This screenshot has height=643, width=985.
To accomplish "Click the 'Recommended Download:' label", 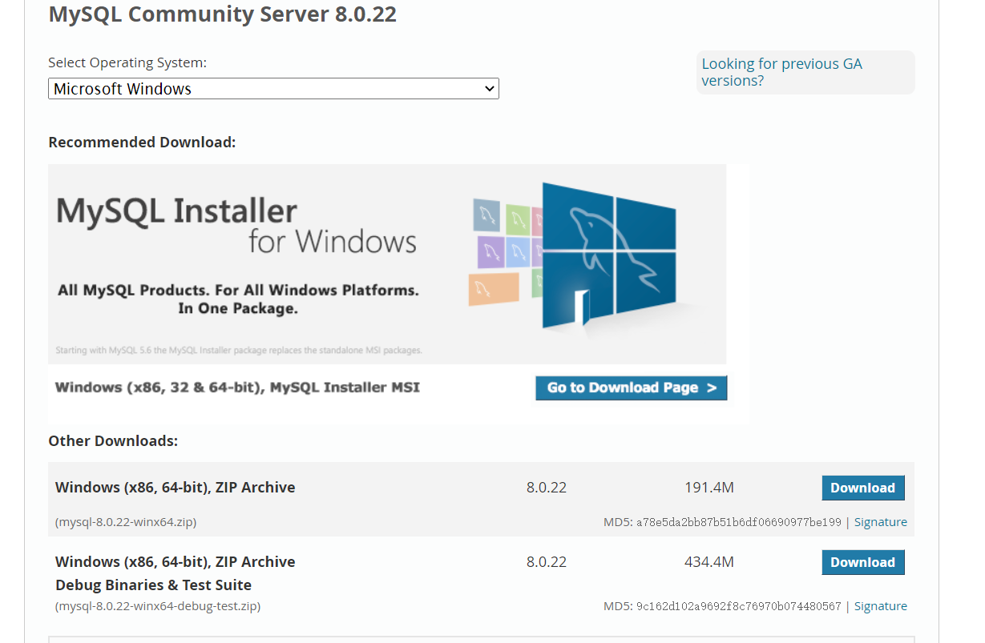I will tap(142, 143).
